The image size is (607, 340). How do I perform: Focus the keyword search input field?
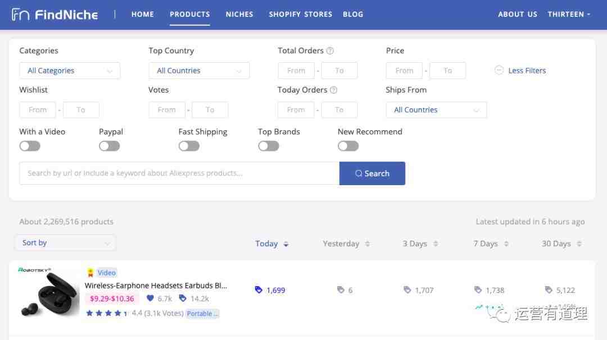point(179,173)
